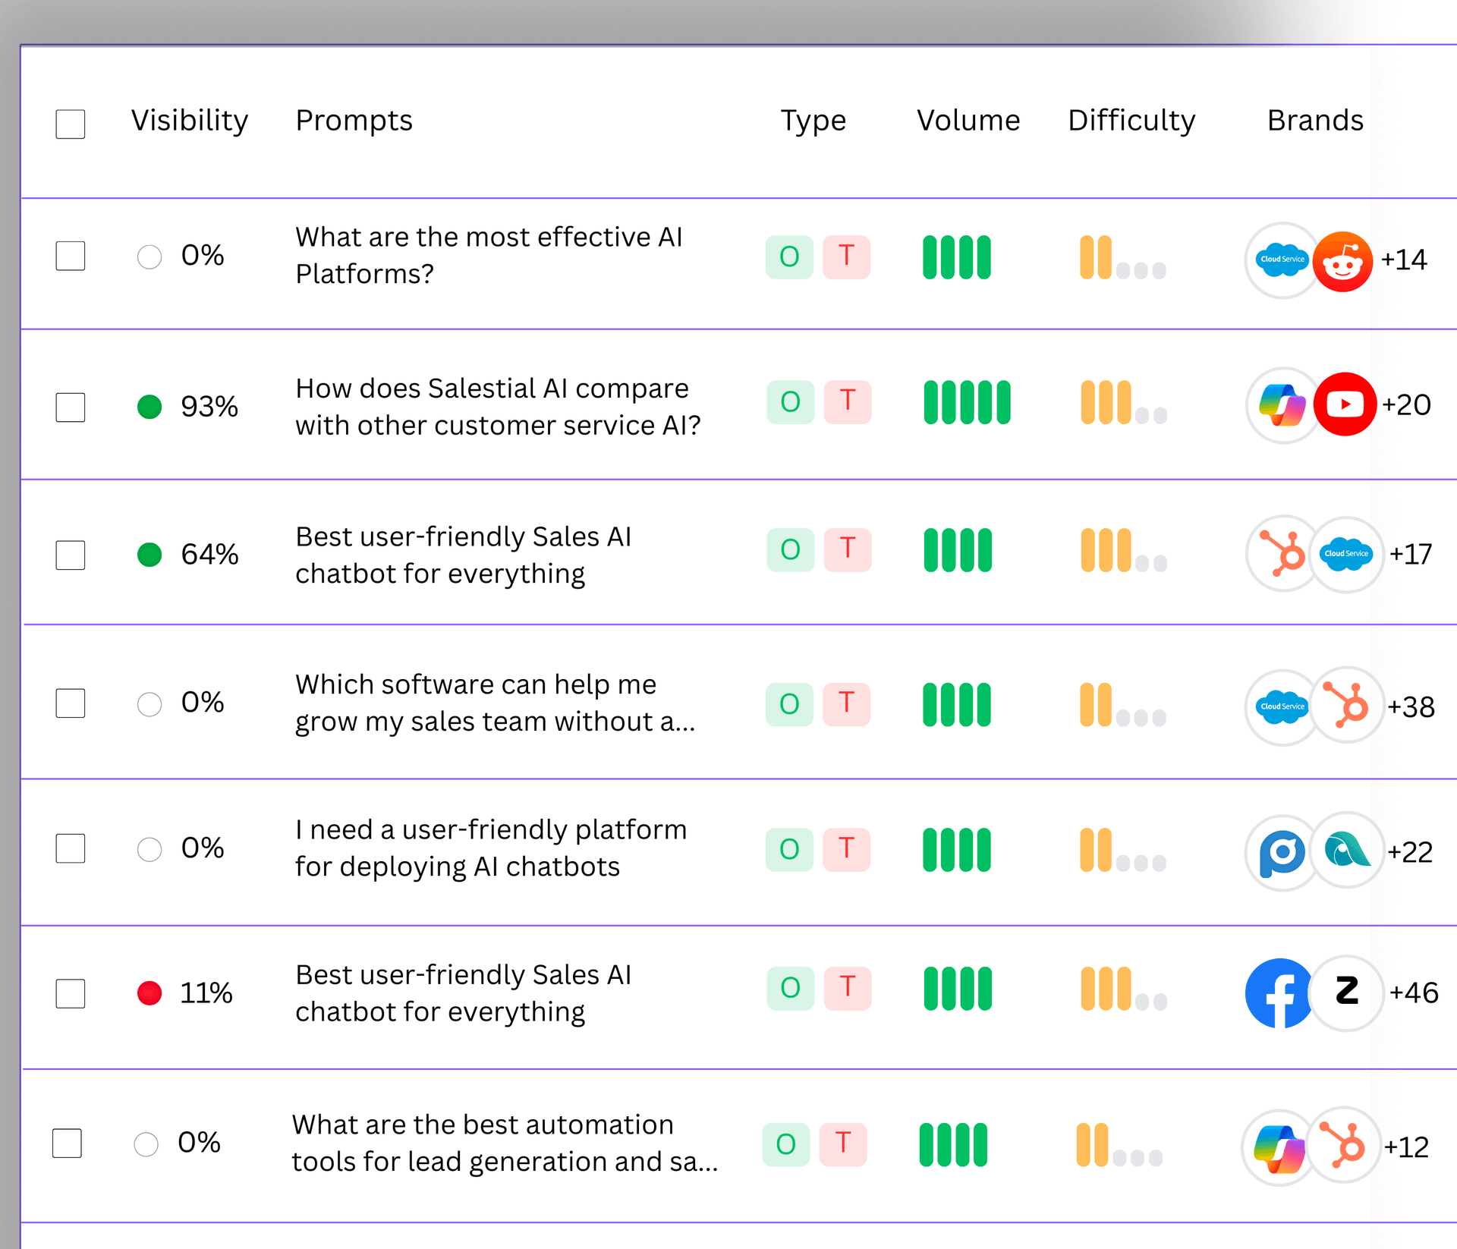Click the Cloud Service icon in first row

1282,260
